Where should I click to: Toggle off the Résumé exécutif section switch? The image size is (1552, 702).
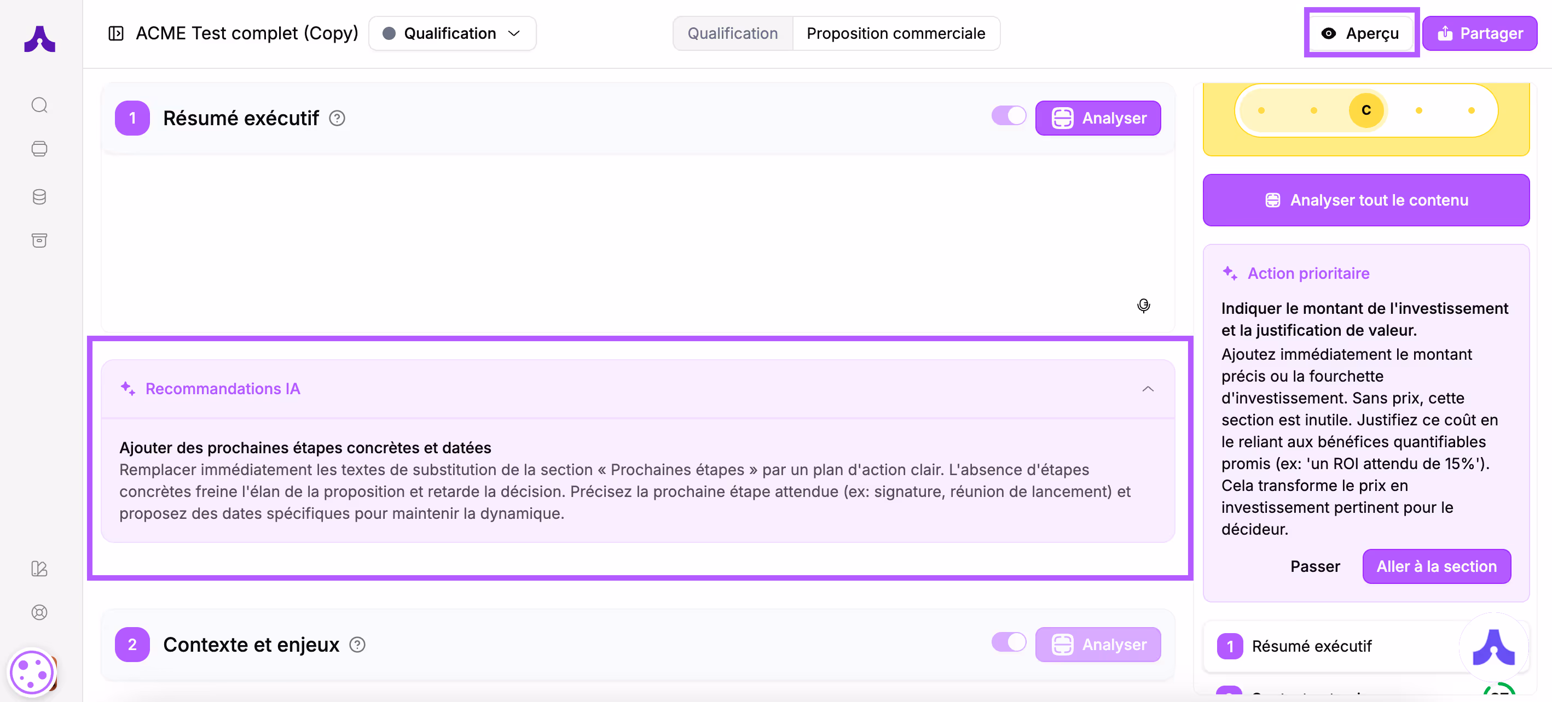pos(1008,115)
